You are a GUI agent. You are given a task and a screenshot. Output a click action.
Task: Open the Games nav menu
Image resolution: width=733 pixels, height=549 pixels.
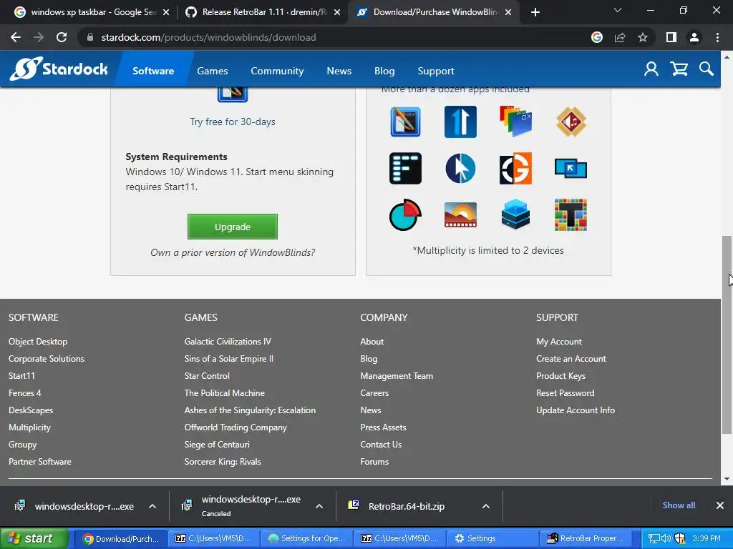click(212, 71)
